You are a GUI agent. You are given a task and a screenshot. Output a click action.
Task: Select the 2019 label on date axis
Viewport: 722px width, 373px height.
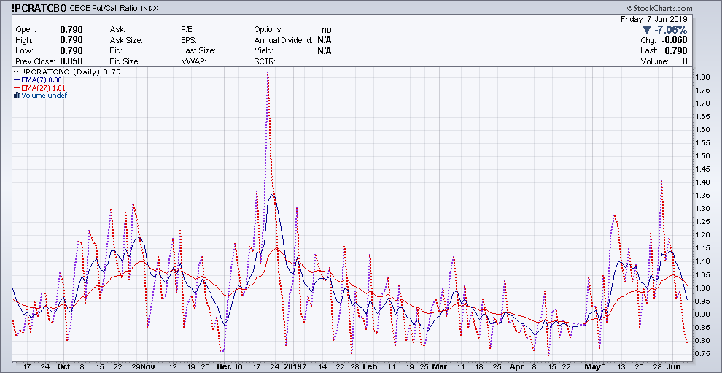(x=292, y=366)
